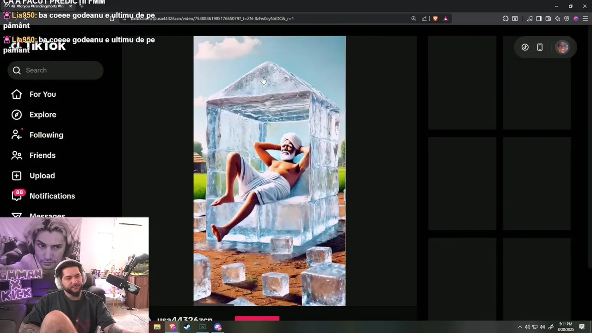Open the Excel taskbar icon
This screenshot has height=333, width=592.
[x=203, y=327]
